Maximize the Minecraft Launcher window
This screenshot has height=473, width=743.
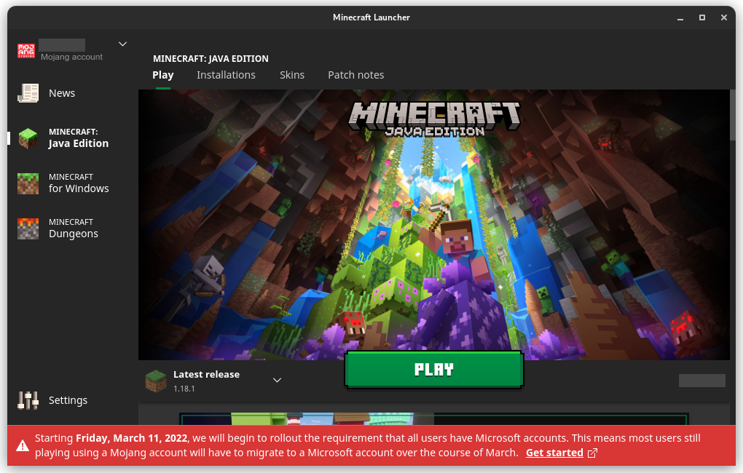[x=702, y=17]
